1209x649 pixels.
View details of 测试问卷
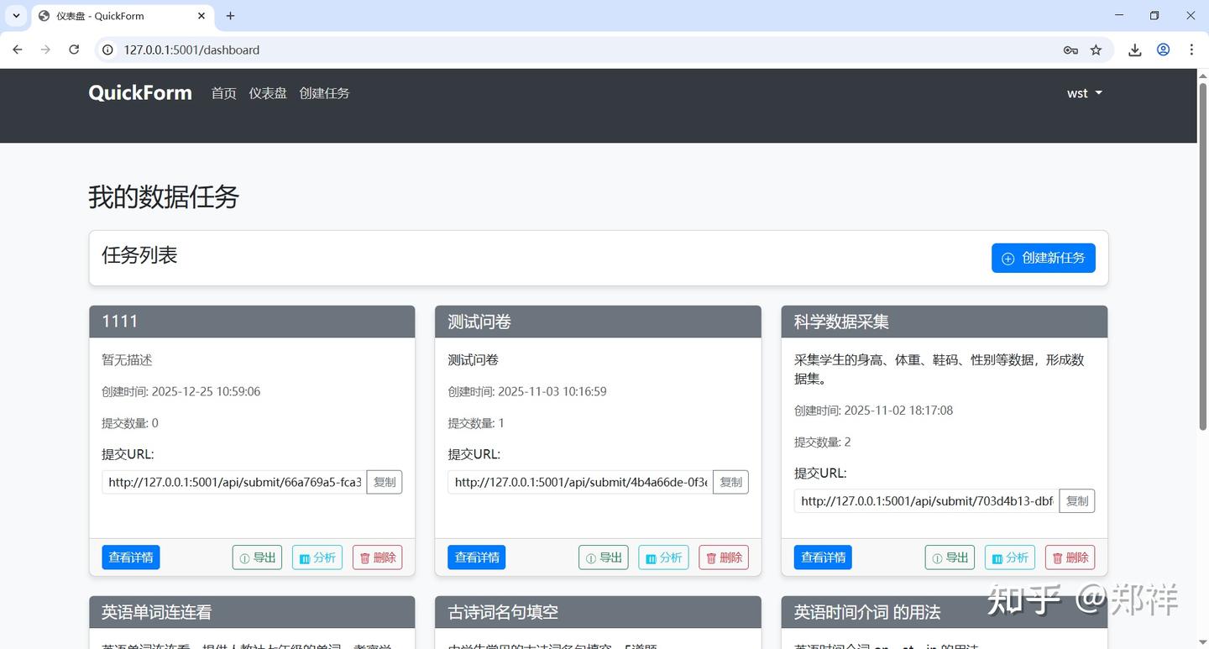pos(477,557)
